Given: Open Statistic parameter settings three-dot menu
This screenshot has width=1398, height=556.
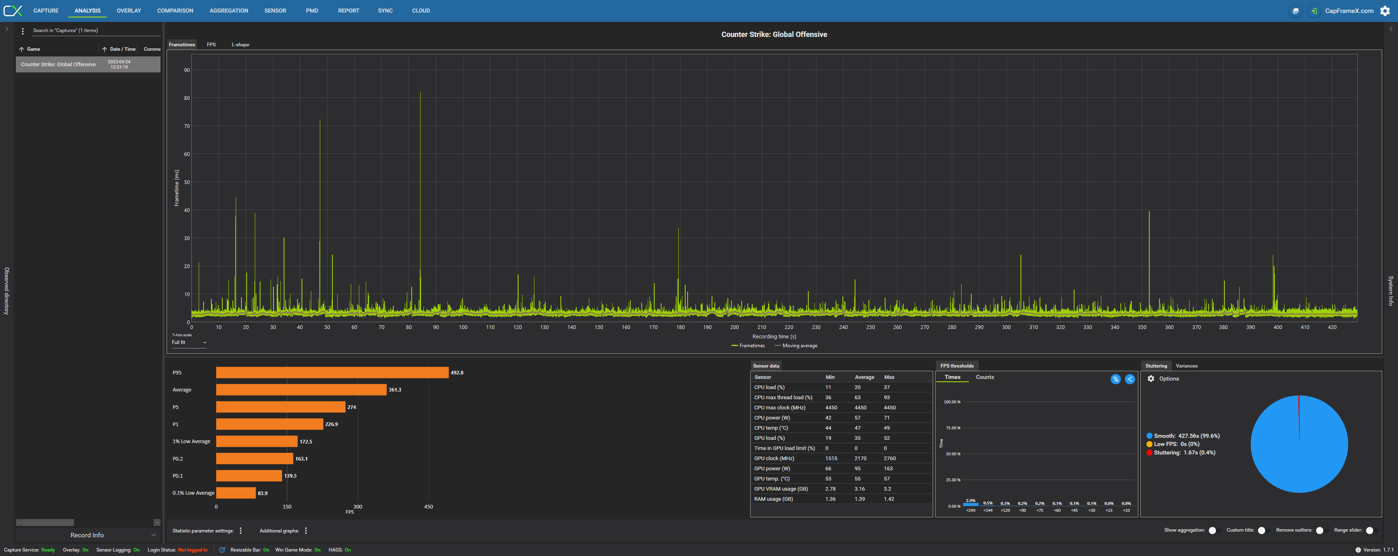Looking at the screenshot, I should [x=241, y=530].
